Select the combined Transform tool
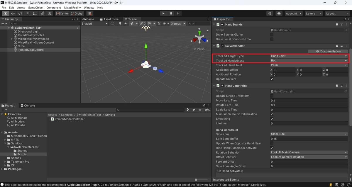Viewport: 352px width, 187px height. coord(42,13)
